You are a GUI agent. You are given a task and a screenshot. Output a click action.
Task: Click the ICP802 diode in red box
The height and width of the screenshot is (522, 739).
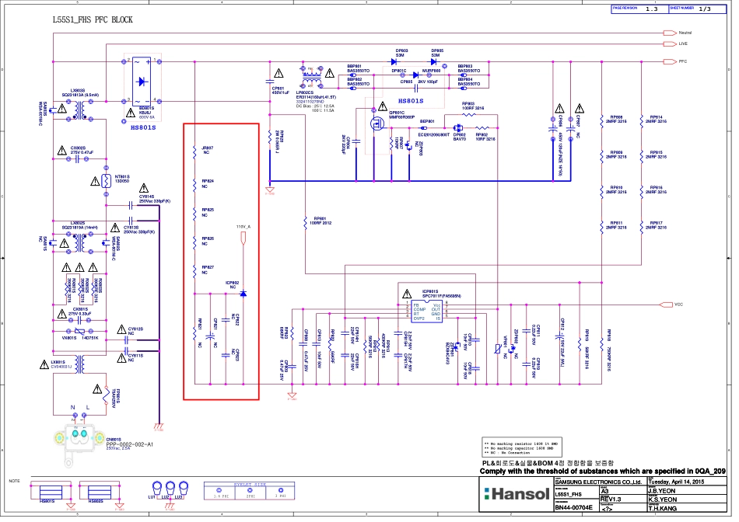point(243,294)
